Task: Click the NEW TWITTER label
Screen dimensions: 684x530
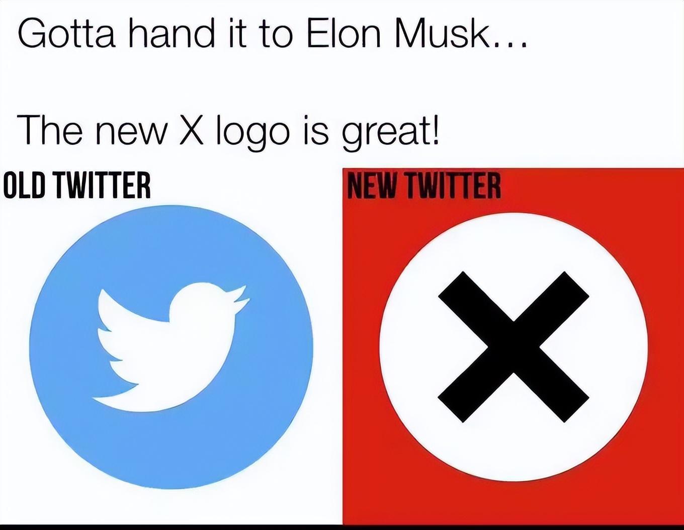Action: pyautogui.click(x=424, y=185)
